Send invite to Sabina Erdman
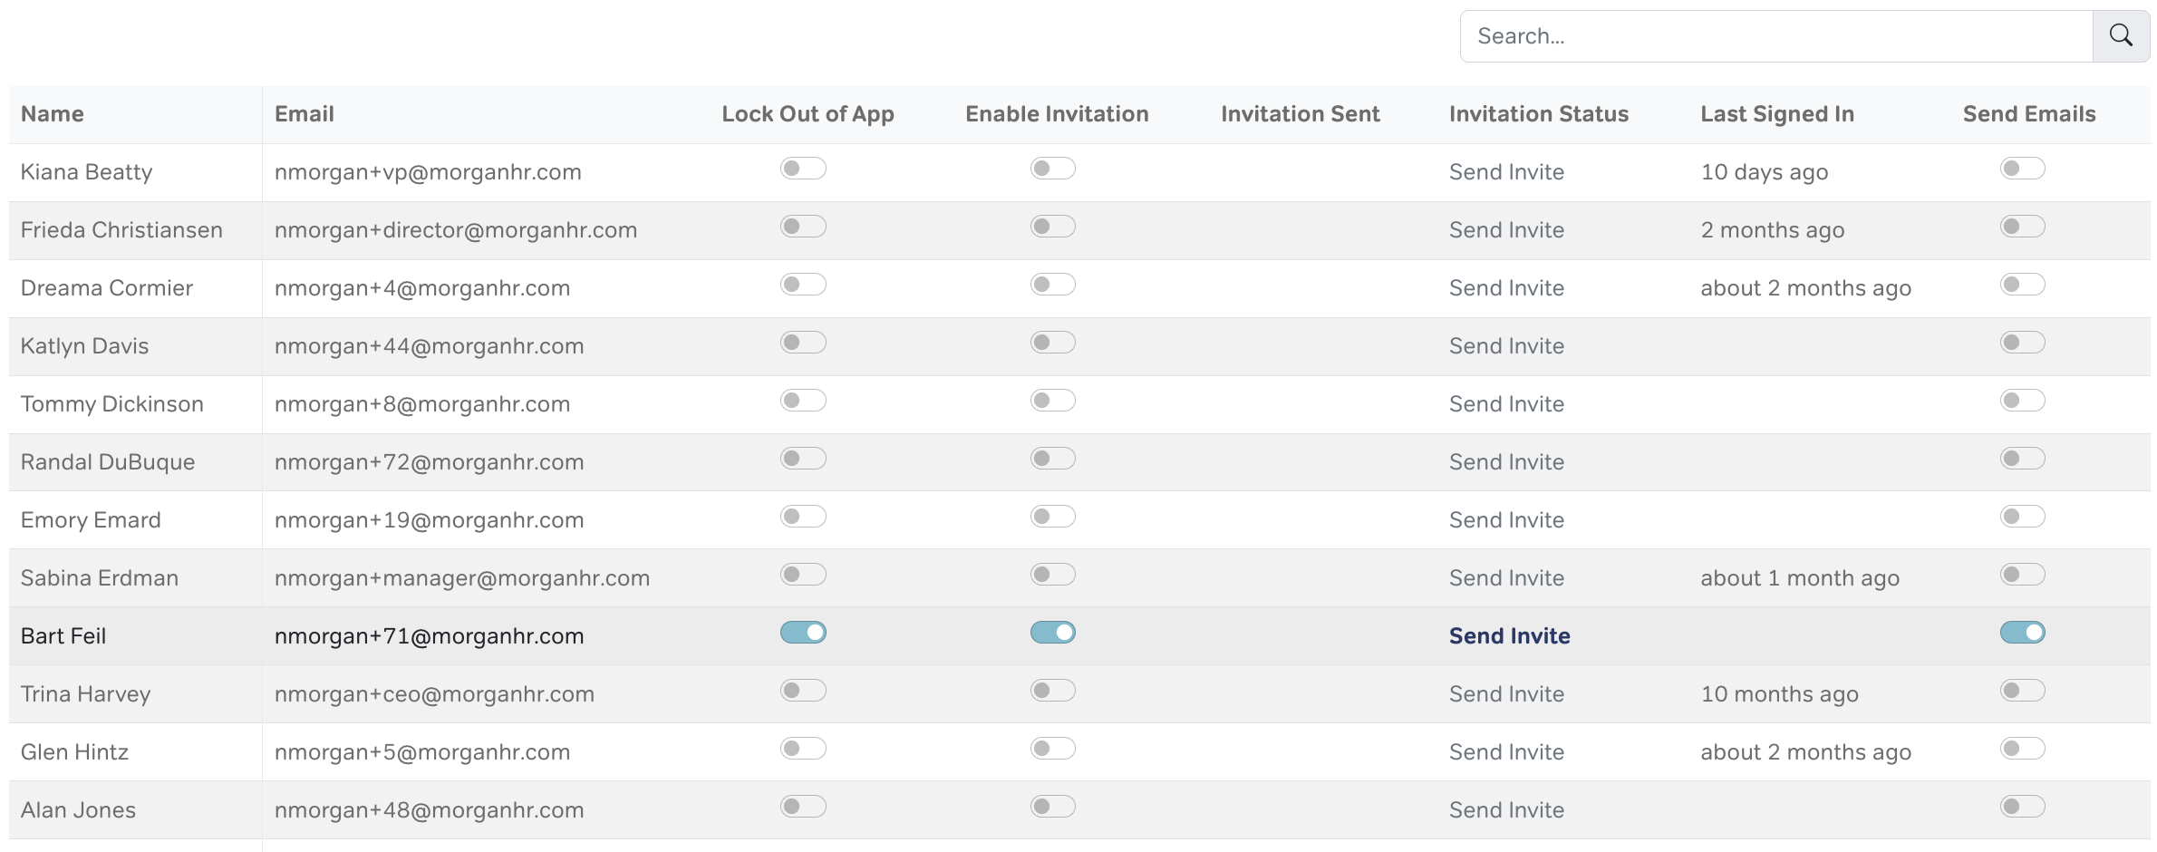The width and height of the screenshot is (2157, 852). coord(1506,578)
